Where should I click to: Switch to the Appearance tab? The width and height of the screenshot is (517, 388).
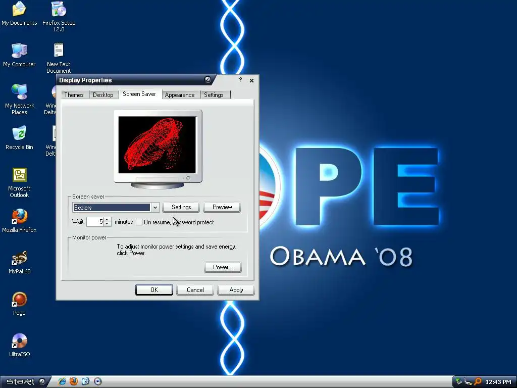click(x=180, y=95)
